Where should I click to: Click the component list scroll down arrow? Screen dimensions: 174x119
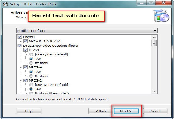pyautogui.click(x=154, y=92)
